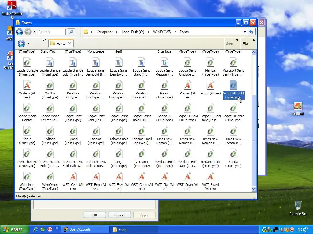Screen dimensions: 313x234
Task: Click the Search input field
Action: tap(51, 32)
